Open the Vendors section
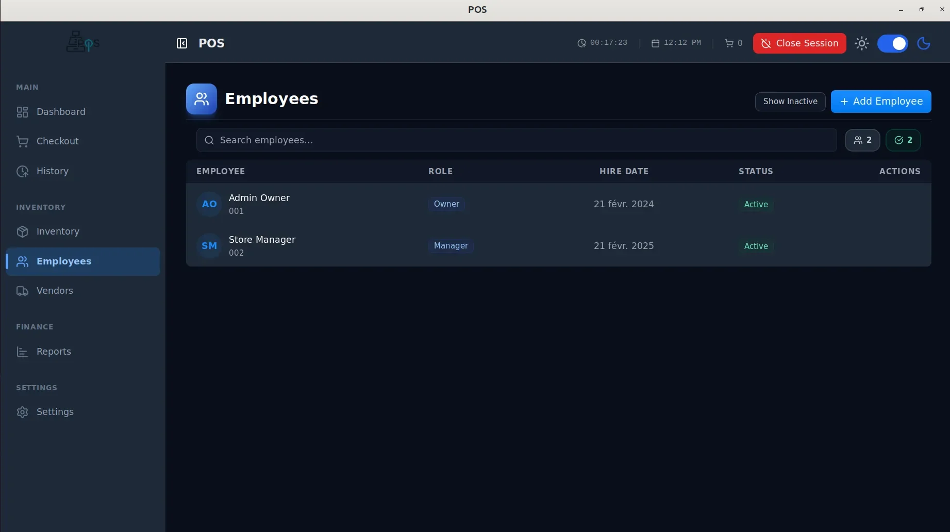950x532 pixels. [x=83, y=291]
